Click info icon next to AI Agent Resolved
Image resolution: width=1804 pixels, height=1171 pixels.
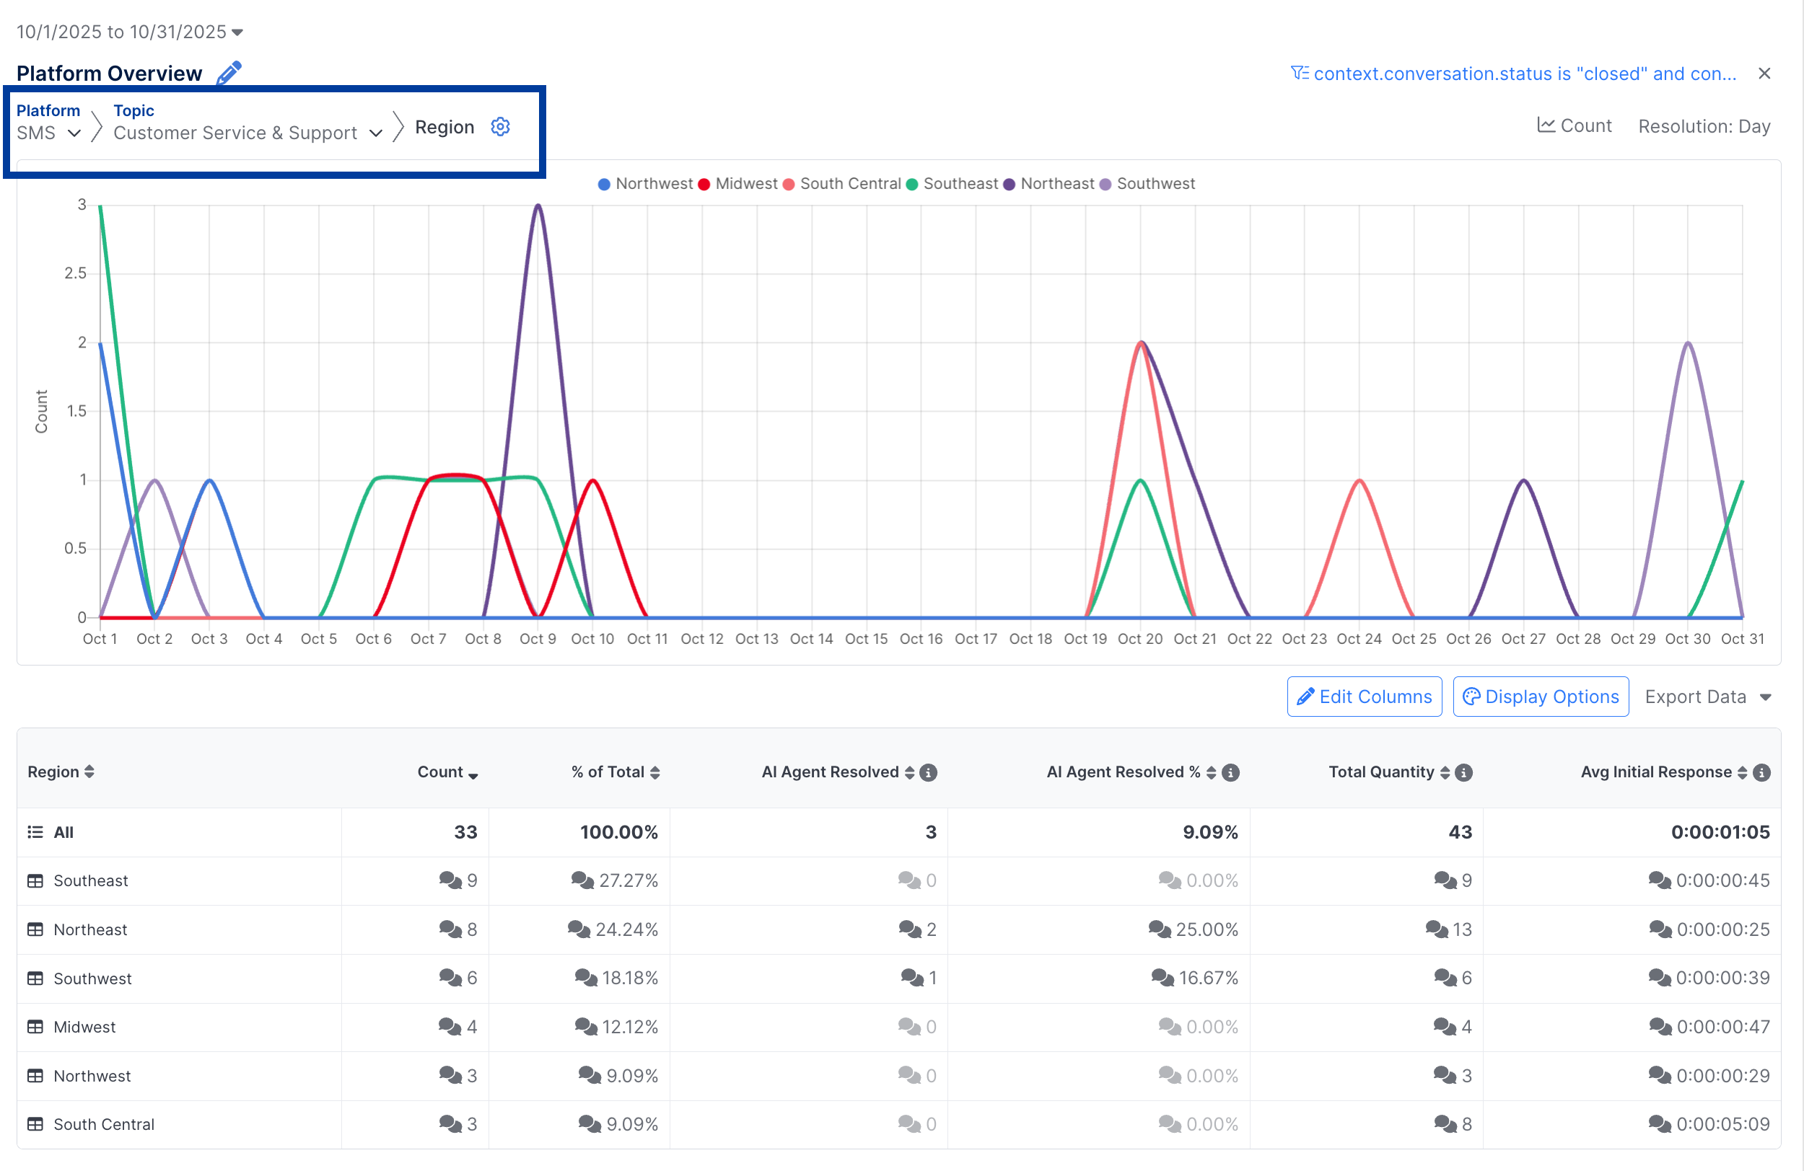928,772
